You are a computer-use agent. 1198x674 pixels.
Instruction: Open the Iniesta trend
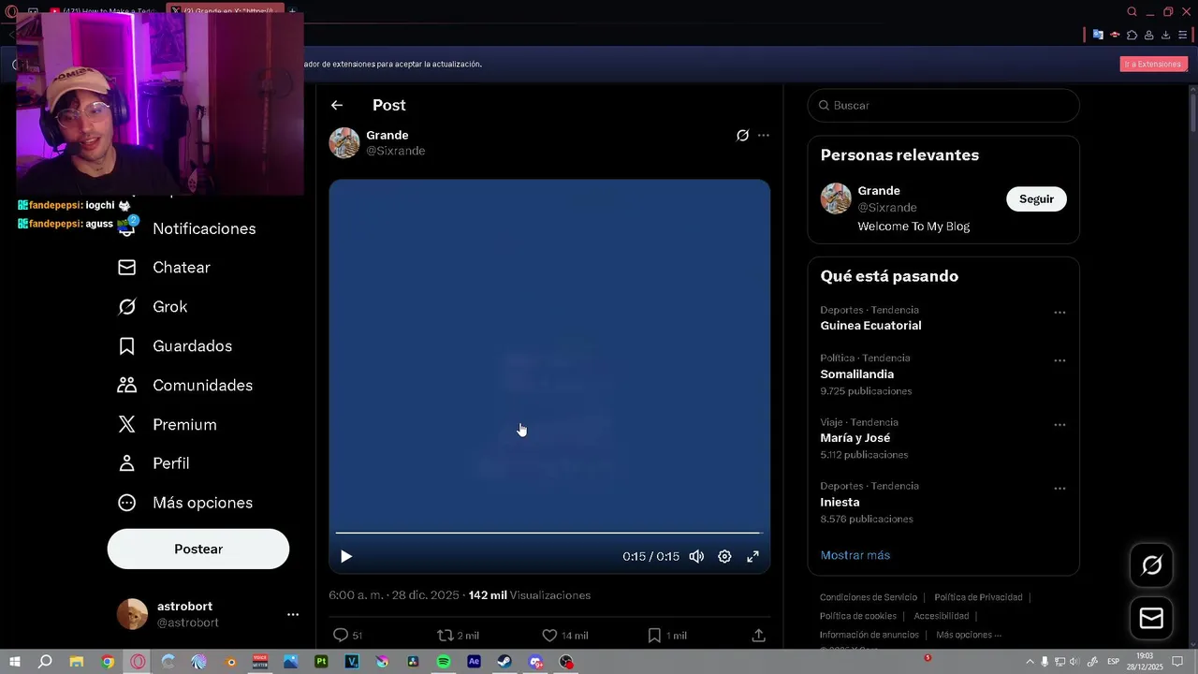840,503
